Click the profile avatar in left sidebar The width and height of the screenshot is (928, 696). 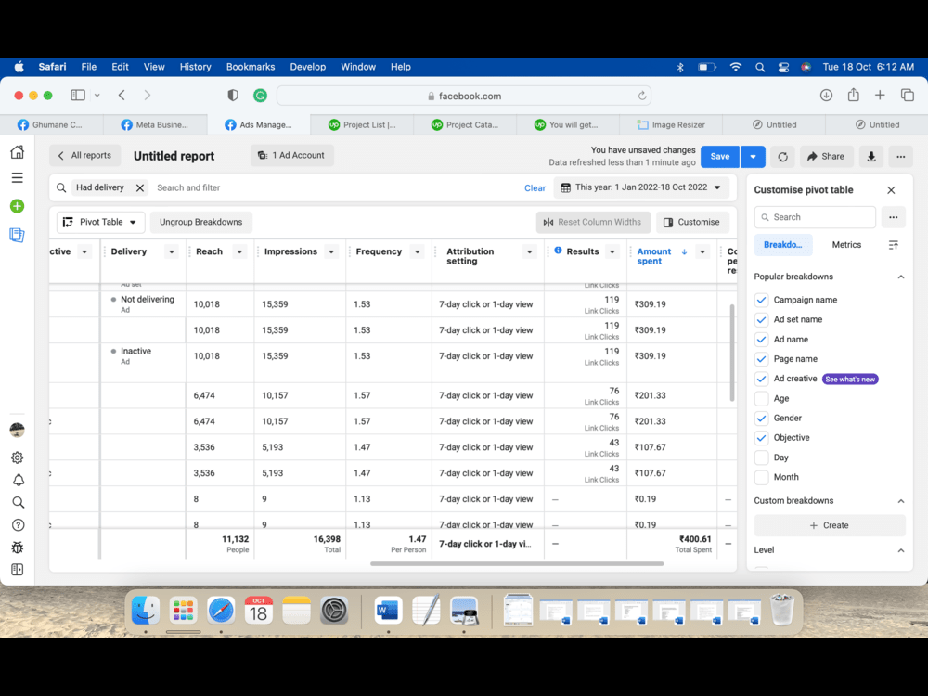pos(17,431)
